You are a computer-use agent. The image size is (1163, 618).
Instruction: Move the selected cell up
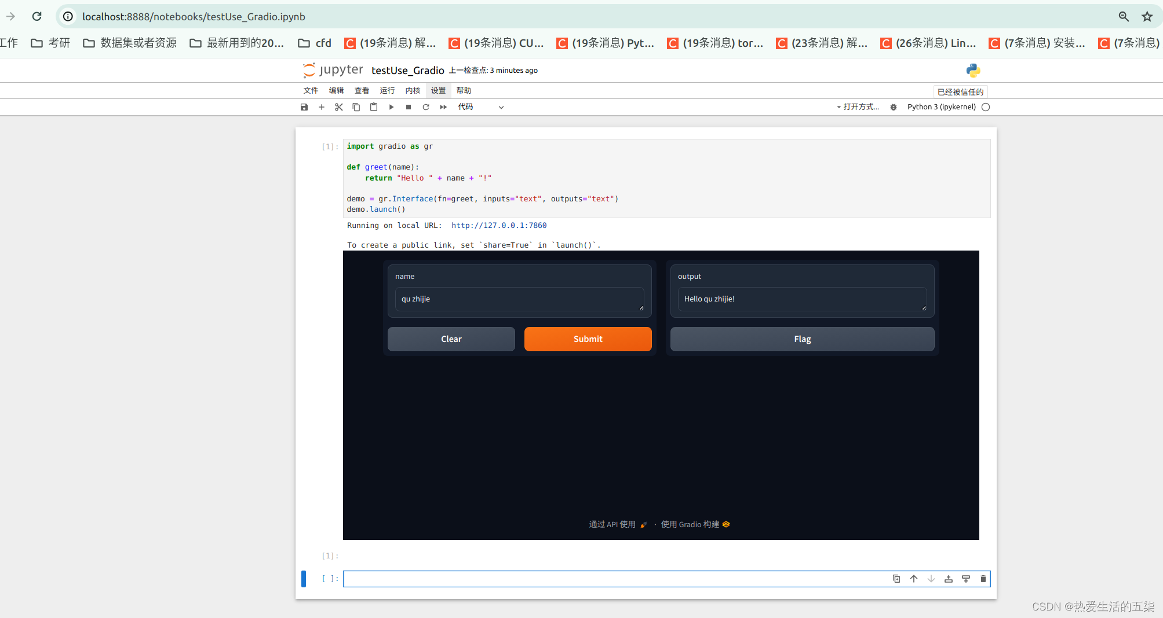point(914,579)
